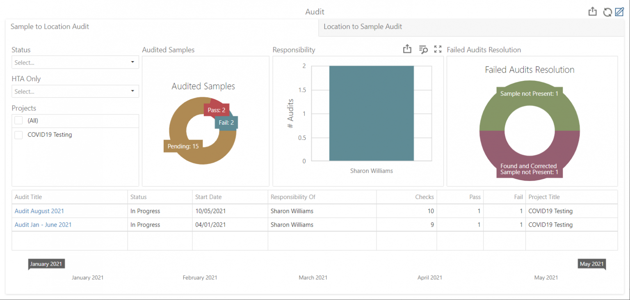
Task: Open edit mode via the blue pencil icon
Action: pos(620,11)
